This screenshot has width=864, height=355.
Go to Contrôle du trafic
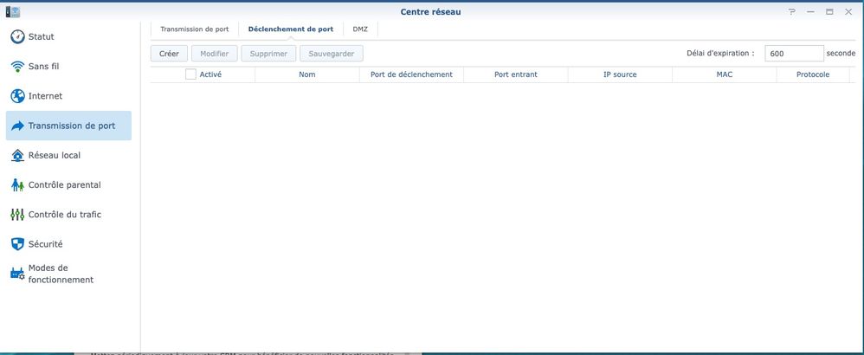pyautogui.click(x=69, y=215)
